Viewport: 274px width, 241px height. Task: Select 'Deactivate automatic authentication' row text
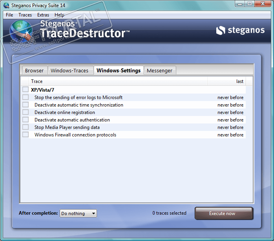click(72, 120)
